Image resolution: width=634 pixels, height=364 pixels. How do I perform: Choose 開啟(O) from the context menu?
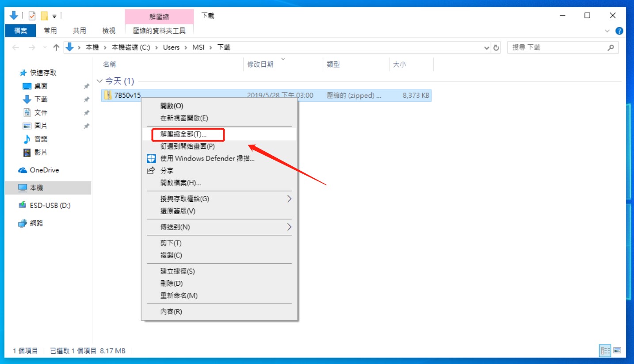click(219, 106)
